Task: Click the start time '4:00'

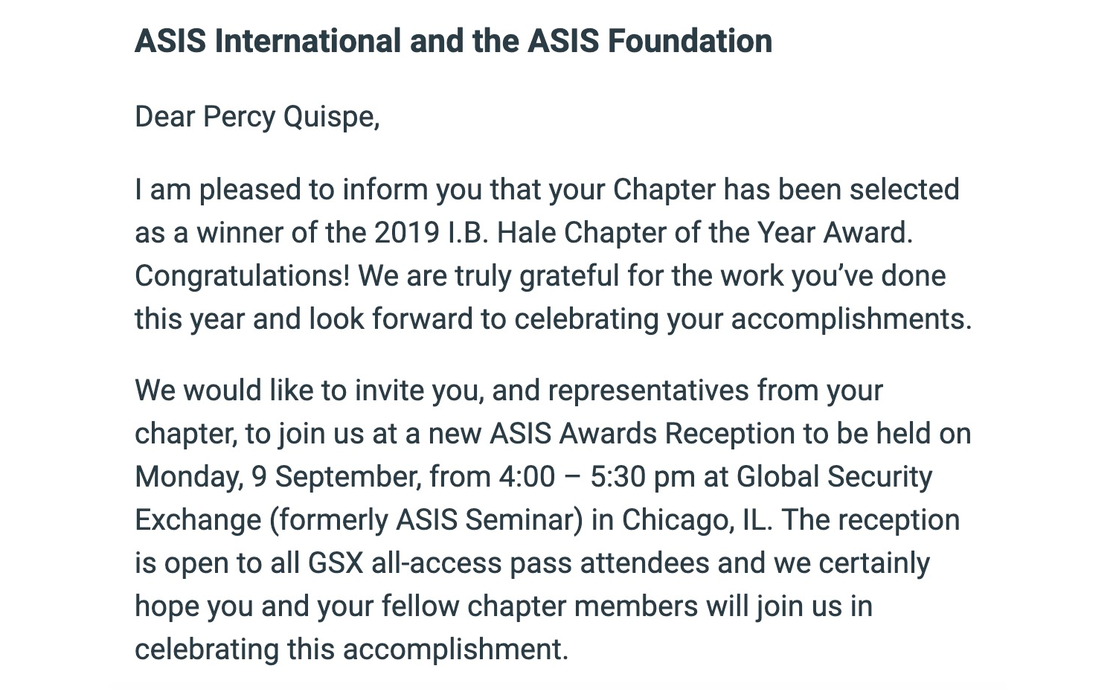Action: (x=527, y=477)
